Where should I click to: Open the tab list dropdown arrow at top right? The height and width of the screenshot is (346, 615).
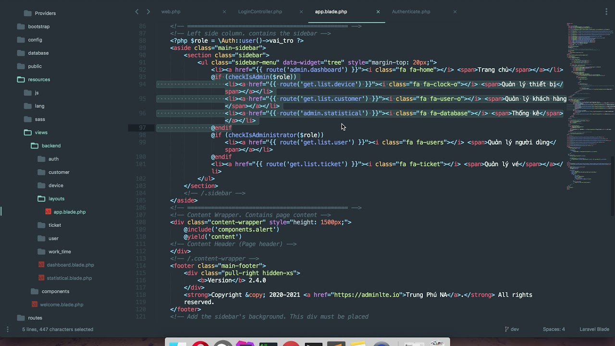[606, 12]
